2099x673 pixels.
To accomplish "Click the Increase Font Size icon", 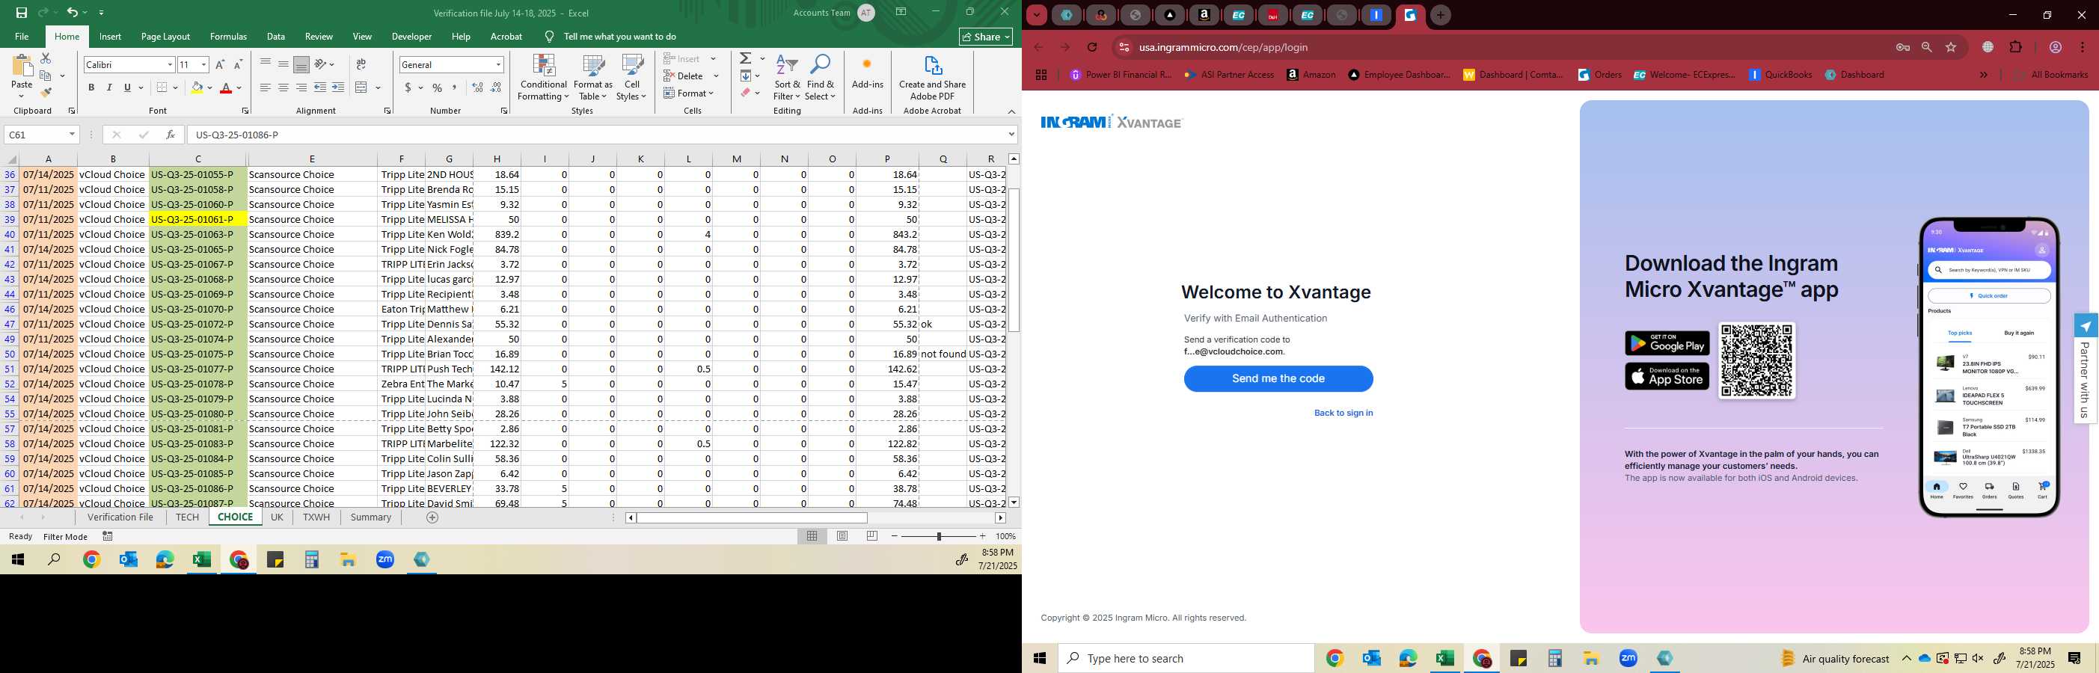I will pyautogui.click(x=220, y=64).
